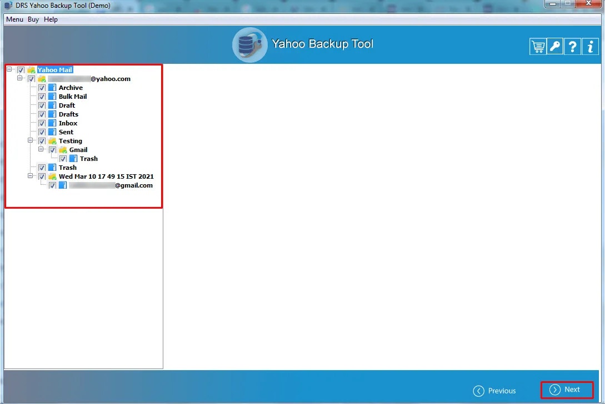Toggle the Testing folder checkbox
The width and height of the screenshot is (605, 404).
pyautogui.click(x=42, y=141)
